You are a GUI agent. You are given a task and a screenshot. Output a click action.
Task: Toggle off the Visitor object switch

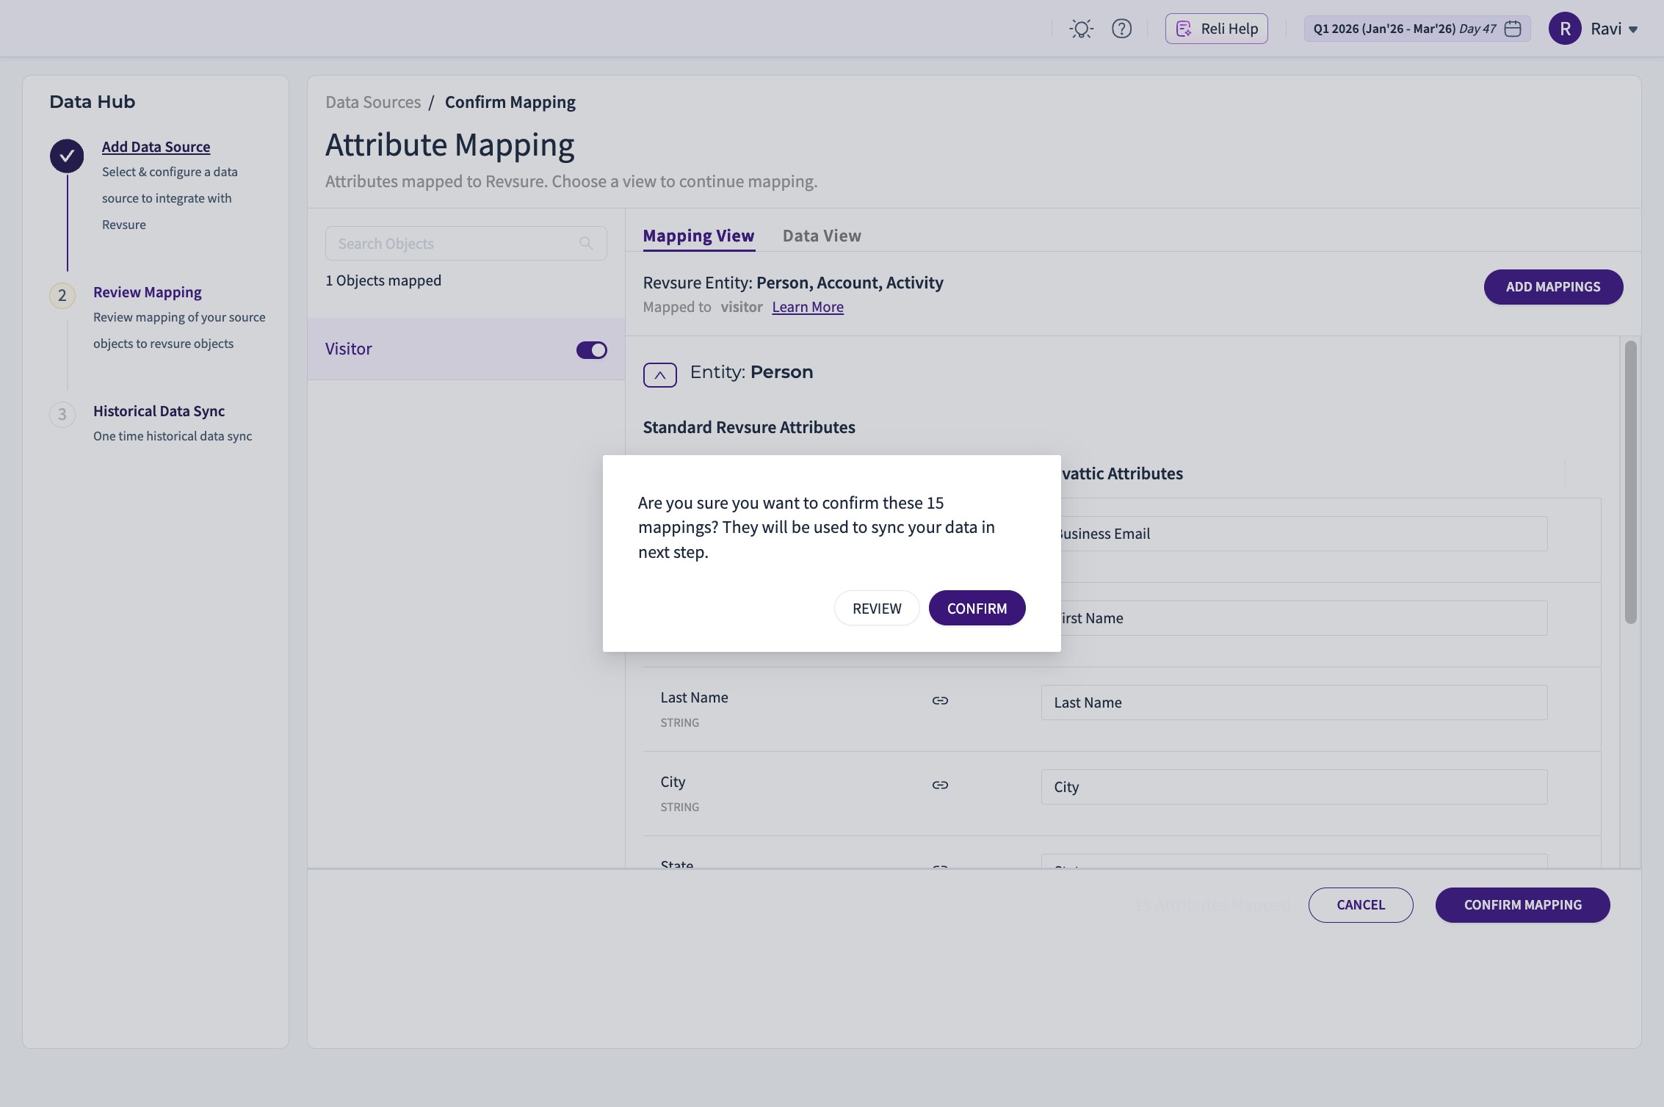(x=591, y=350)
